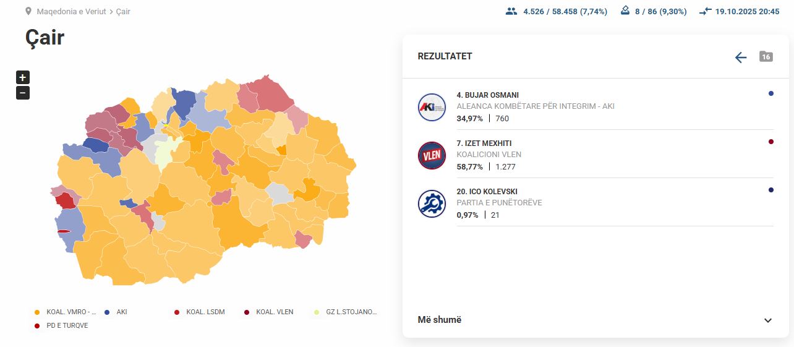Click the Më shumë chevron arrow

coord(768,320)
